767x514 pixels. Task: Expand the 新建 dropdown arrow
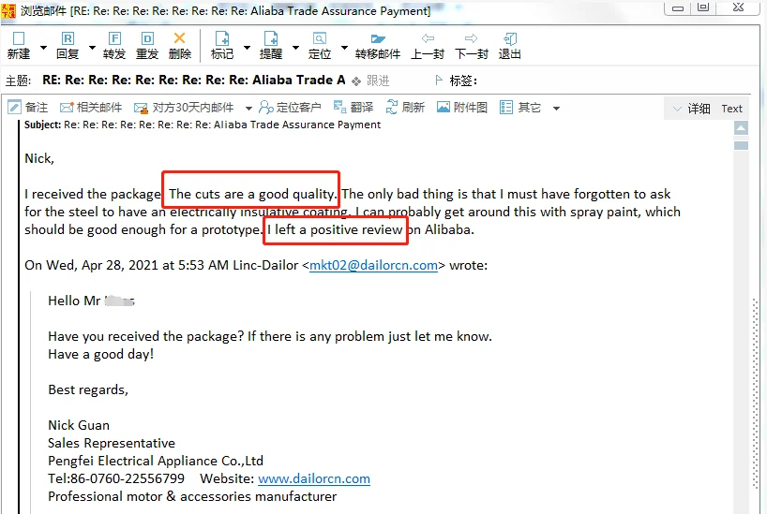click(x=43, y=47)
